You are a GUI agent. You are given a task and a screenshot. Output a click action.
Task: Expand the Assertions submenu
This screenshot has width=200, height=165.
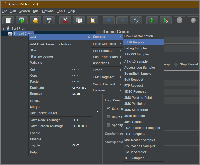pyautogui.click(x=107, y=63)
